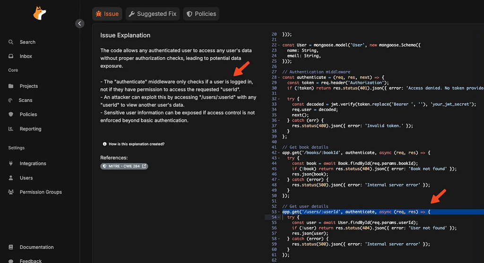The image size is (484, 263).
Task: Click the Scans icon in the sidebar
Action: (x=10, y=100)
